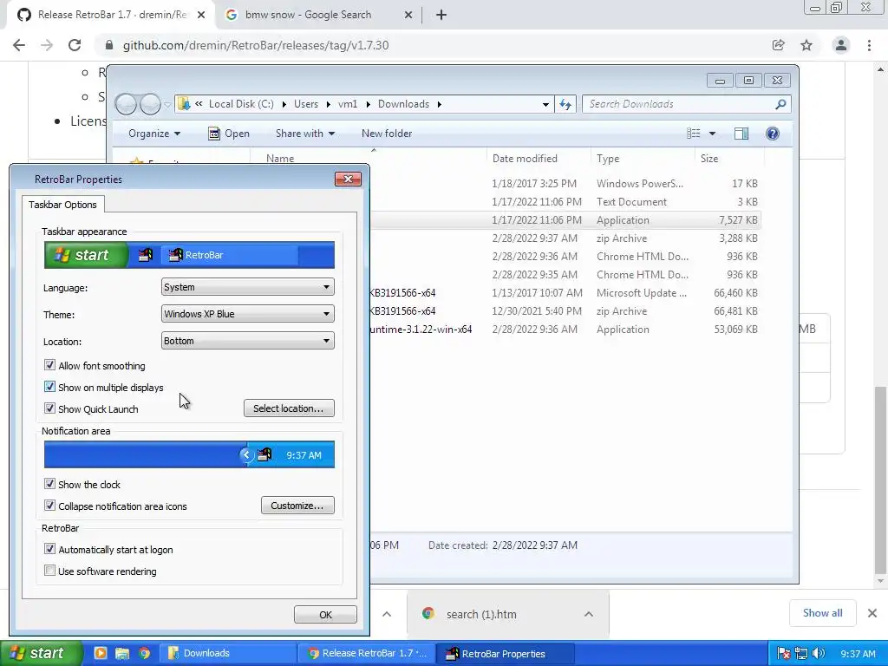Click the Downloads breadcrumb in address bar

[x=404, y=104]
